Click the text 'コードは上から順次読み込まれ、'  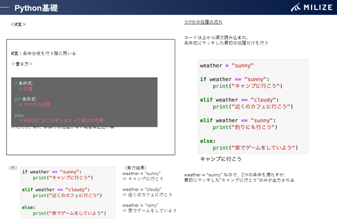[x=216, y=37]
